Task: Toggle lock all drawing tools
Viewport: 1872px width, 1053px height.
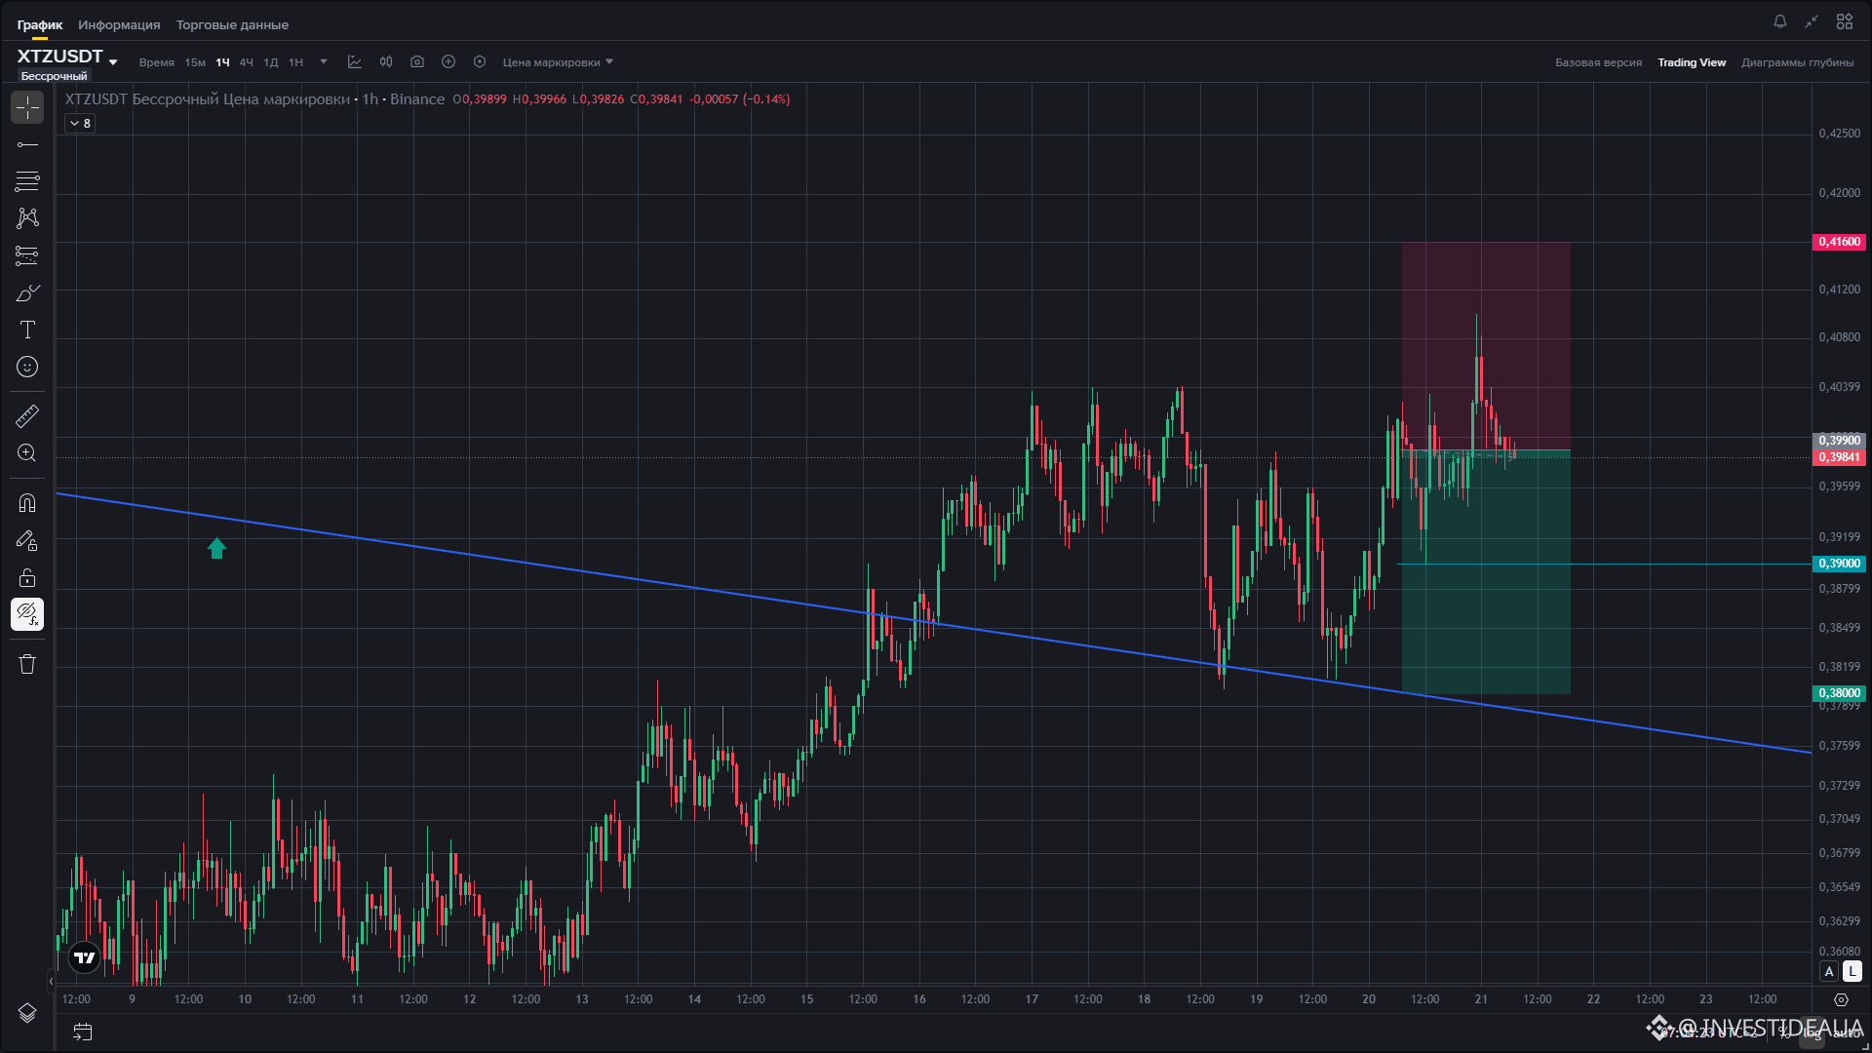Action: (x=27, y=577)
